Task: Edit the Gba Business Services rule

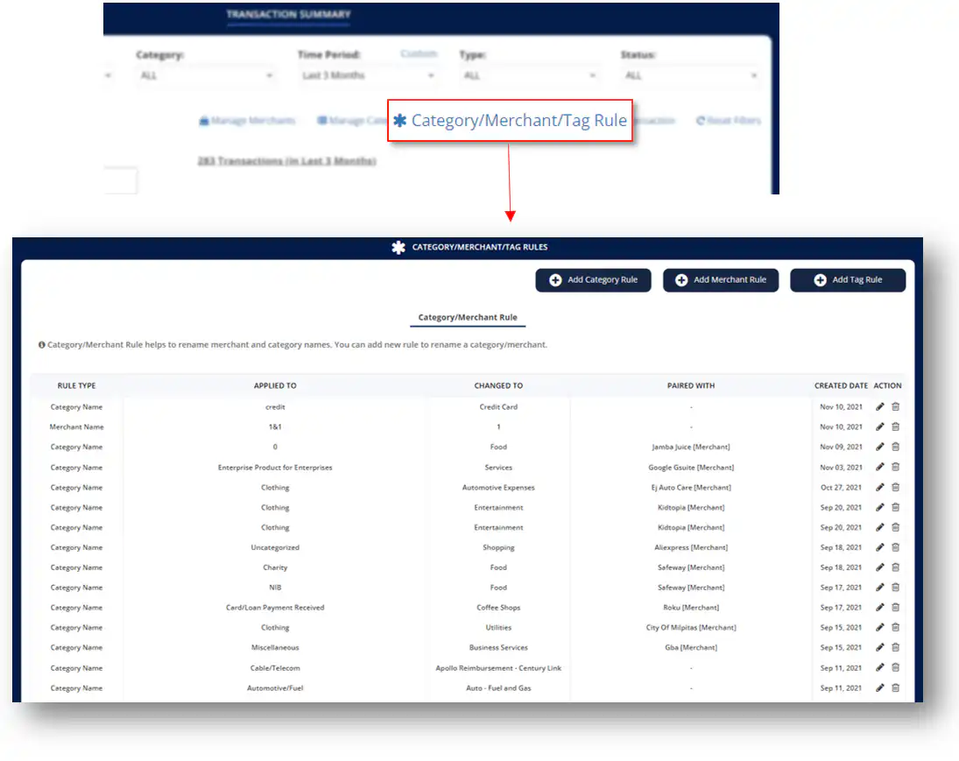Action: point(880,647)
